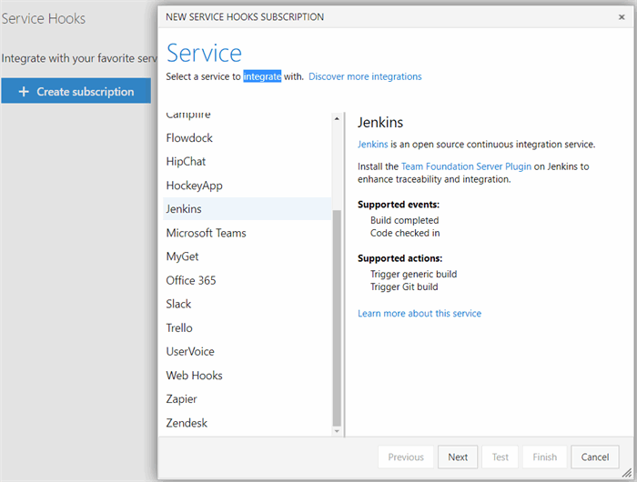Click the service list scrollbar thumb
The height and width of the screenshot is (482, 637).
(x=338, y=318)
